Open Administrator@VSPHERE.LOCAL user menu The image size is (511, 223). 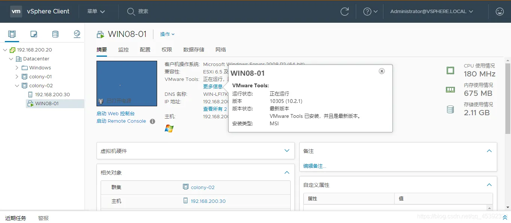(x=432, y=12)
